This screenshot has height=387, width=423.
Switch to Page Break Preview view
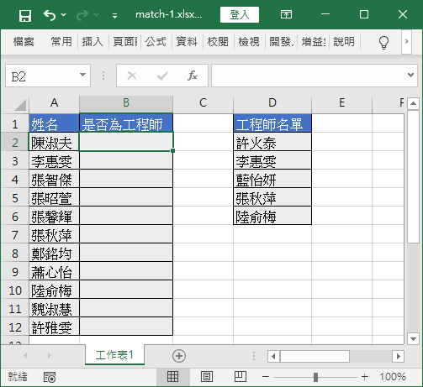[x=241, y=377]
